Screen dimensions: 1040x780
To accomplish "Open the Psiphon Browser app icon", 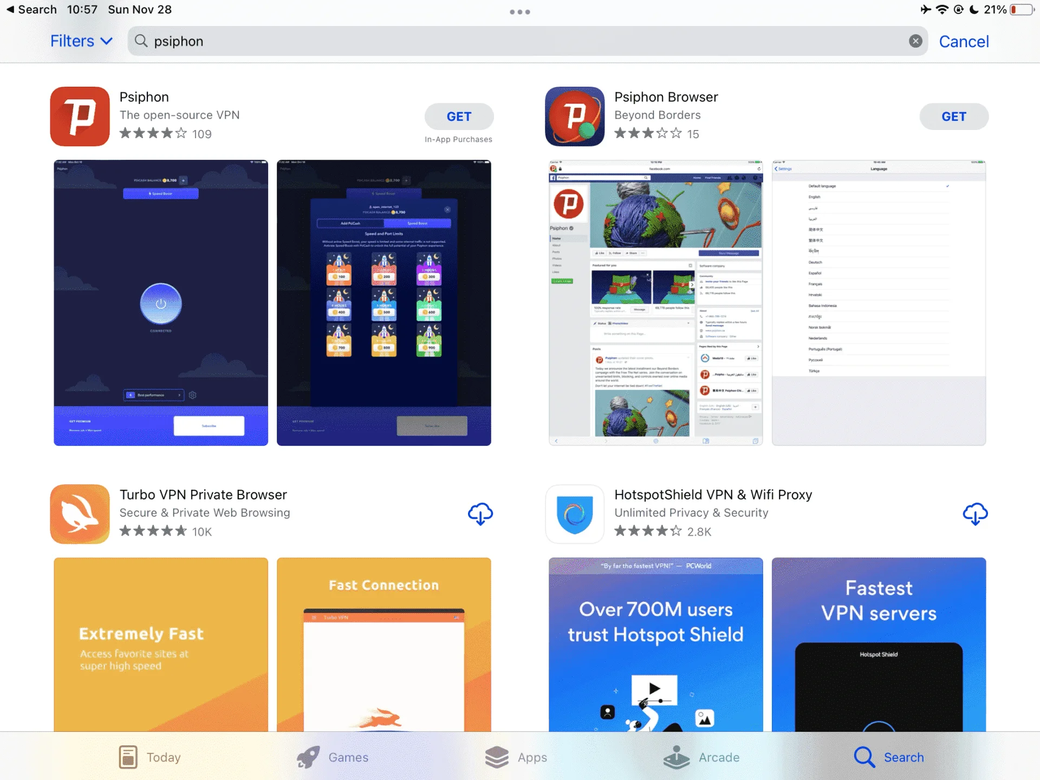I will 575,116.
